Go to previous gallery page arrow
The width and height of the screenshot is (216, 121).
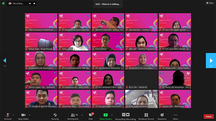[5, 60]
